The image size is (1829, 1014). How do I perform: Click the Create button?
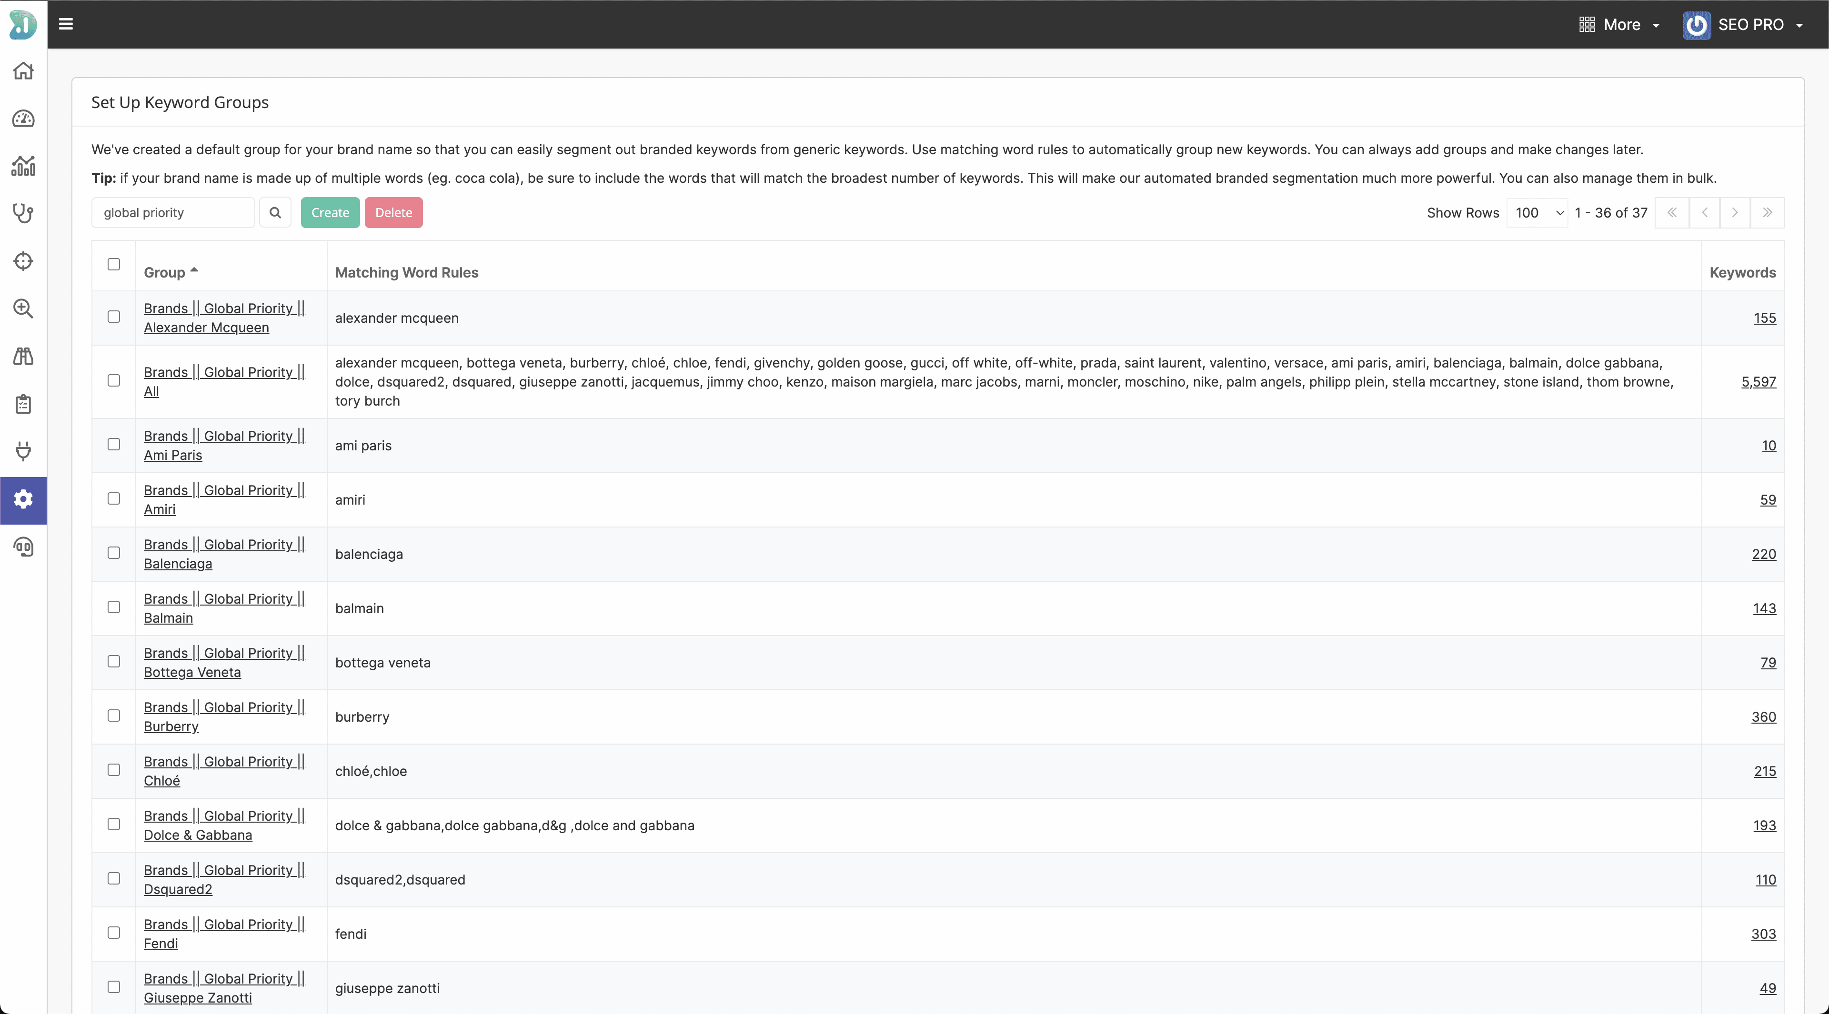[330, 212]
